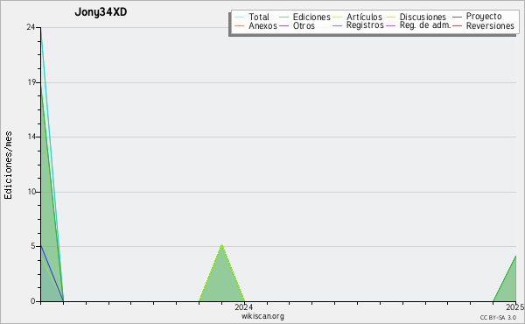Click the y-axis value 0

pyautogui.click(x=33, y=301)
